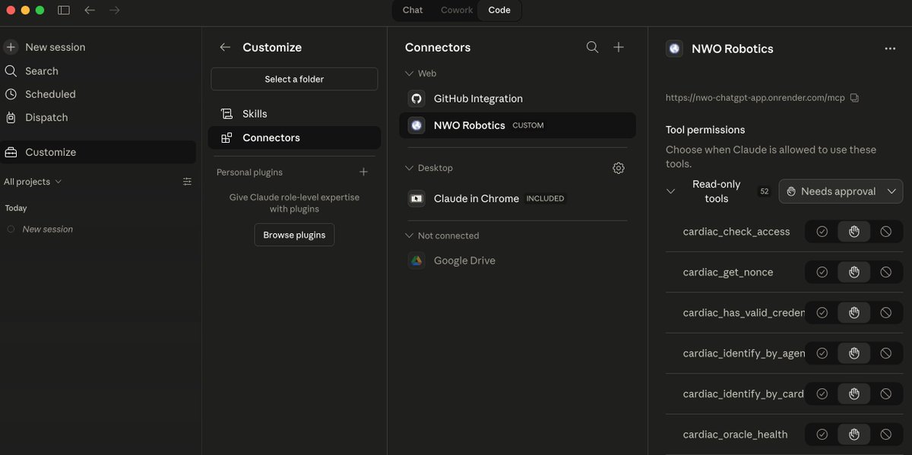Open Scheduled clock icon
The image size is (912, 455).
point(11,94)
